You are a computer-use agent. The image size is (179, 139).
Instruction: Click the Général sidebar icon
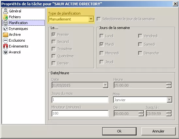click(6, 11)
